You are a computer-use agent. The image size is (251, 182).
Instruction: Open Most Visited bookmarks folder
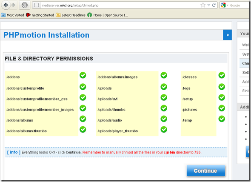click(12, 15)
